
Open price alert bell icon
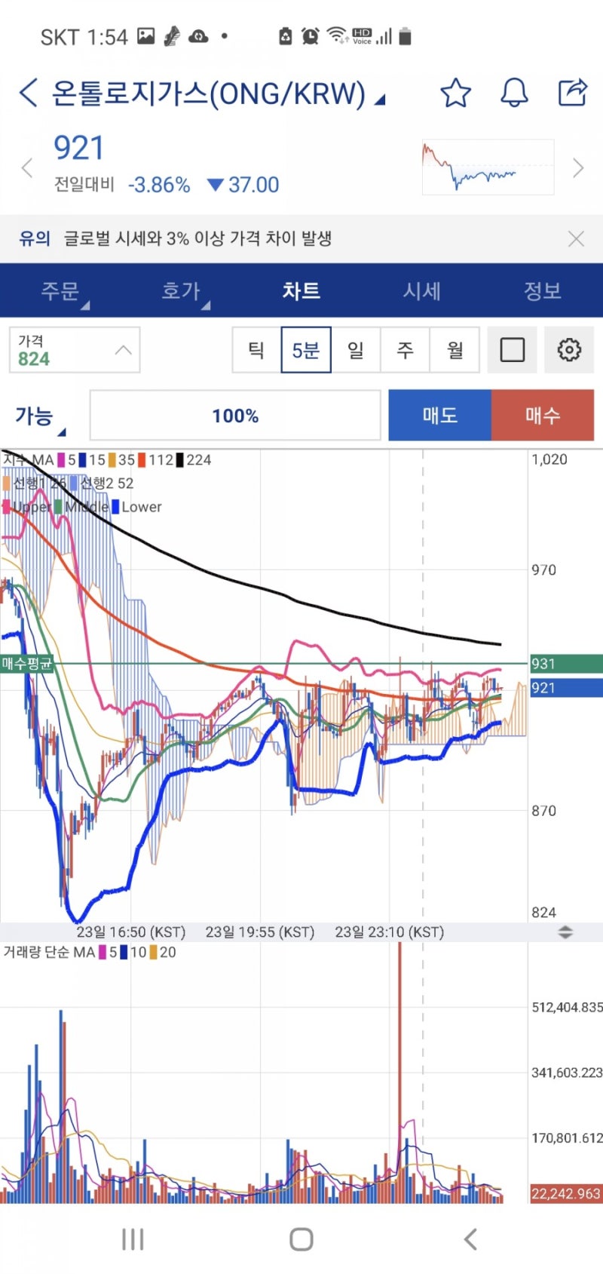tap(514, 93)
